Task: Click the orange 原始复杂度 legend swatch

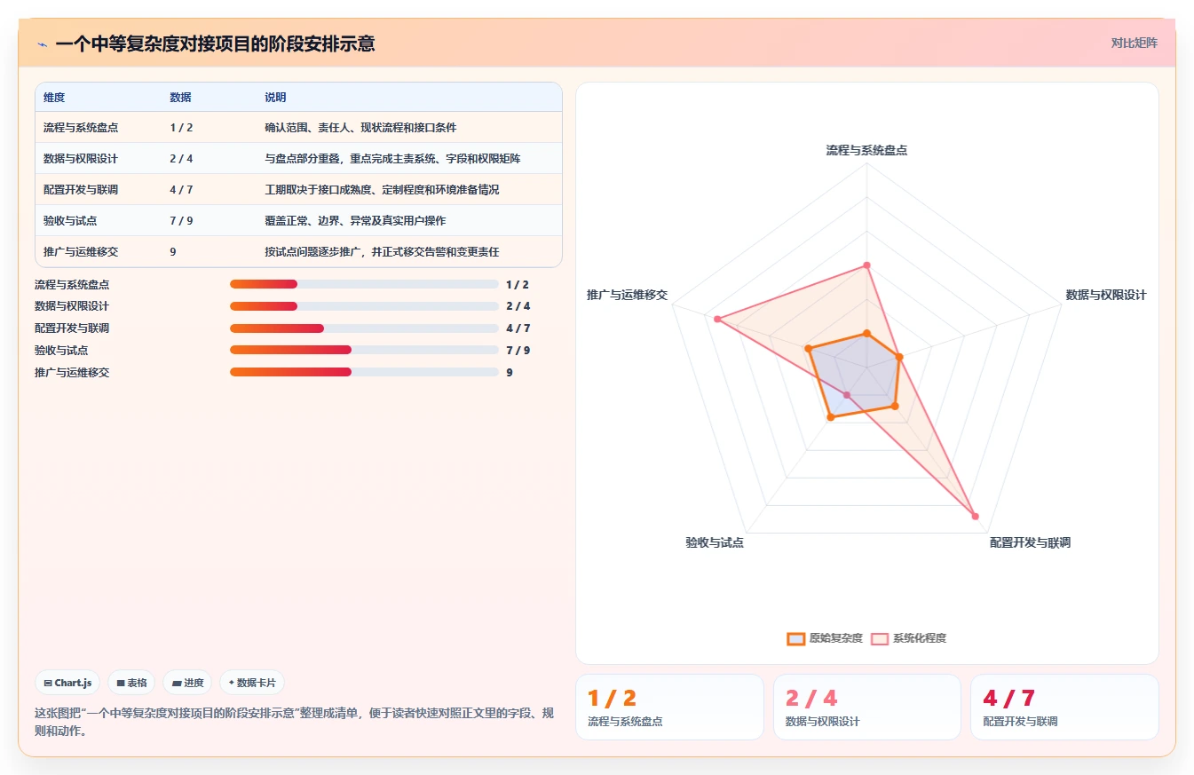Action: coord(795,638)
